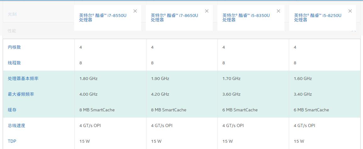The image size is (363, 149).
Task: Click the 总线速度 row label
Action: [16, 126]
